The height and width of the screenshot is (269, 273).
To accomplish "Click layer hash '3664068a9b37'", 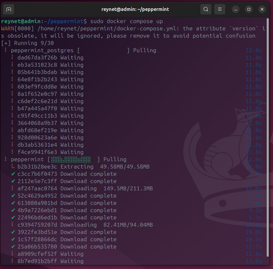I will click(x=37, y=123).
